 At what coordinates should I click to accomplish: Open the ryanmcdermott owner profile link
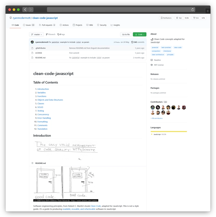click(x=22, y=18)
